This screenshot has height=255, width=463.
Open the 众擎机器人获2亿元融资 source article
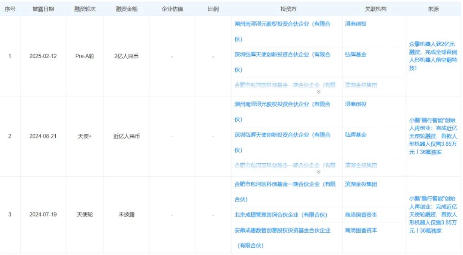[x=433, y=56]
